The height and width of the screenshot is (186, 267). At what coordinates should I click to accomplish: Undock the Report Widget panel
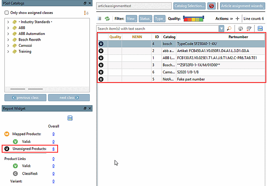(85, 108)
